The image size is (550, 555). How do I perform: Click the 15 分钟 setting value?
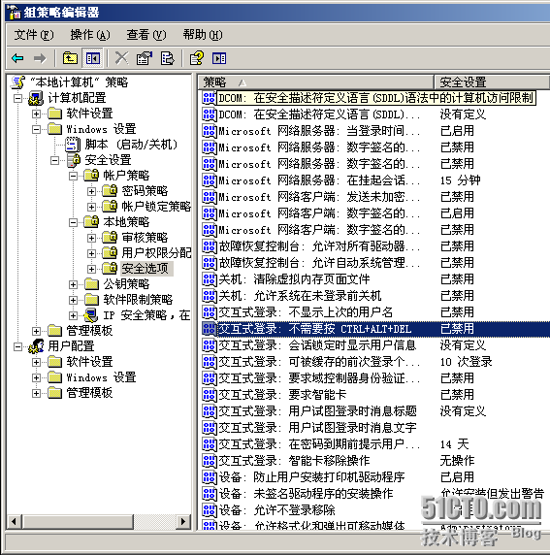click(460, 180)
